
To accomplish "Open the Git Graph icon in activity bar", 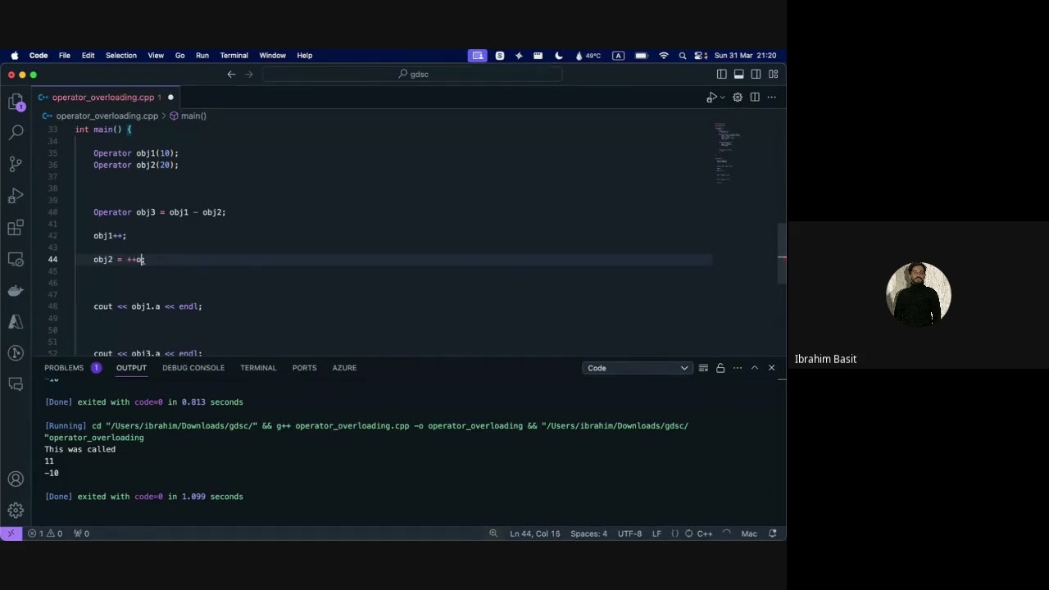I will 16,353.
